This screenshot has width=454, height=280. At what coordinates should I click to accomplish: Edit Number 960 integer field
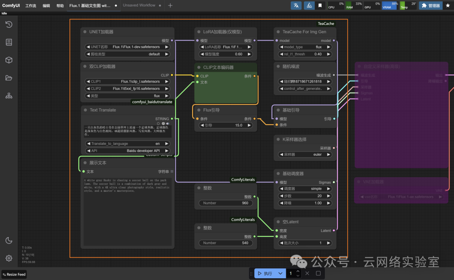(x=226, y=203)
